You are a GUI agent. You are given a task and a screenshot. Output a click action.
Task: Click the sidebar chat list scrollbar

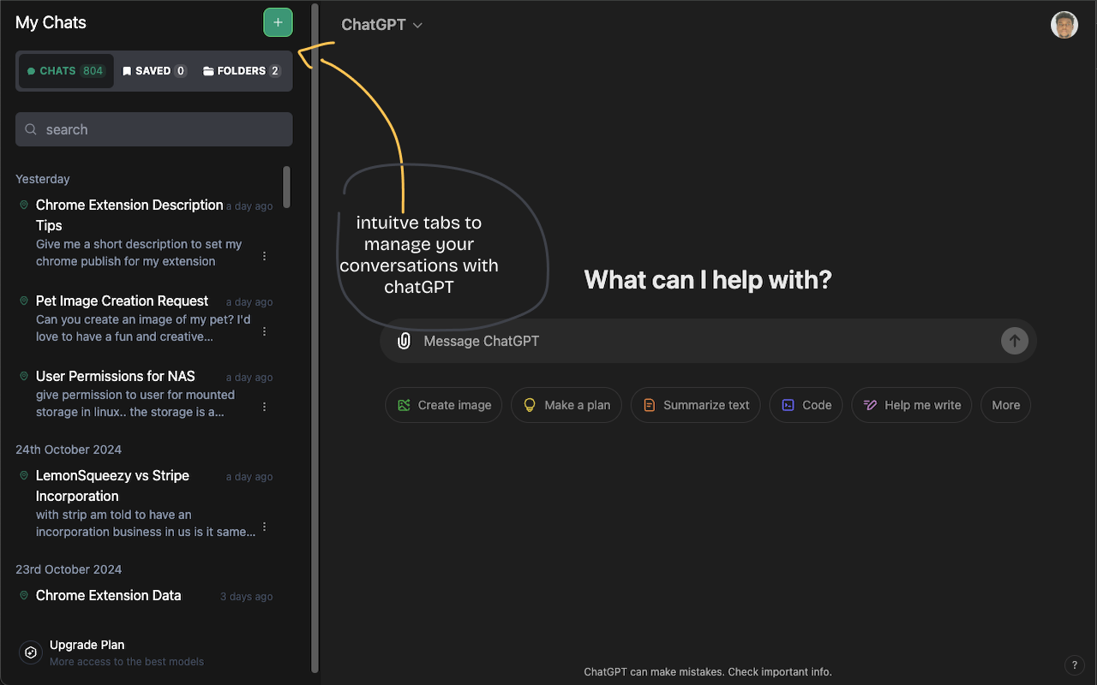[286, 187]
